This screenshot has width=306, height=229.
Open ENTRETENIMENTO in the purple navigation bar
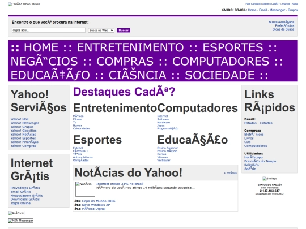tap(130, 47)
